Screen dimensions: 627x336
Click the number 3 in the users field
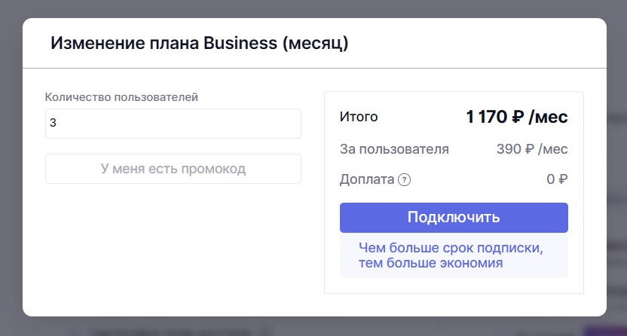pyautogui.click(x=54, y=124)
